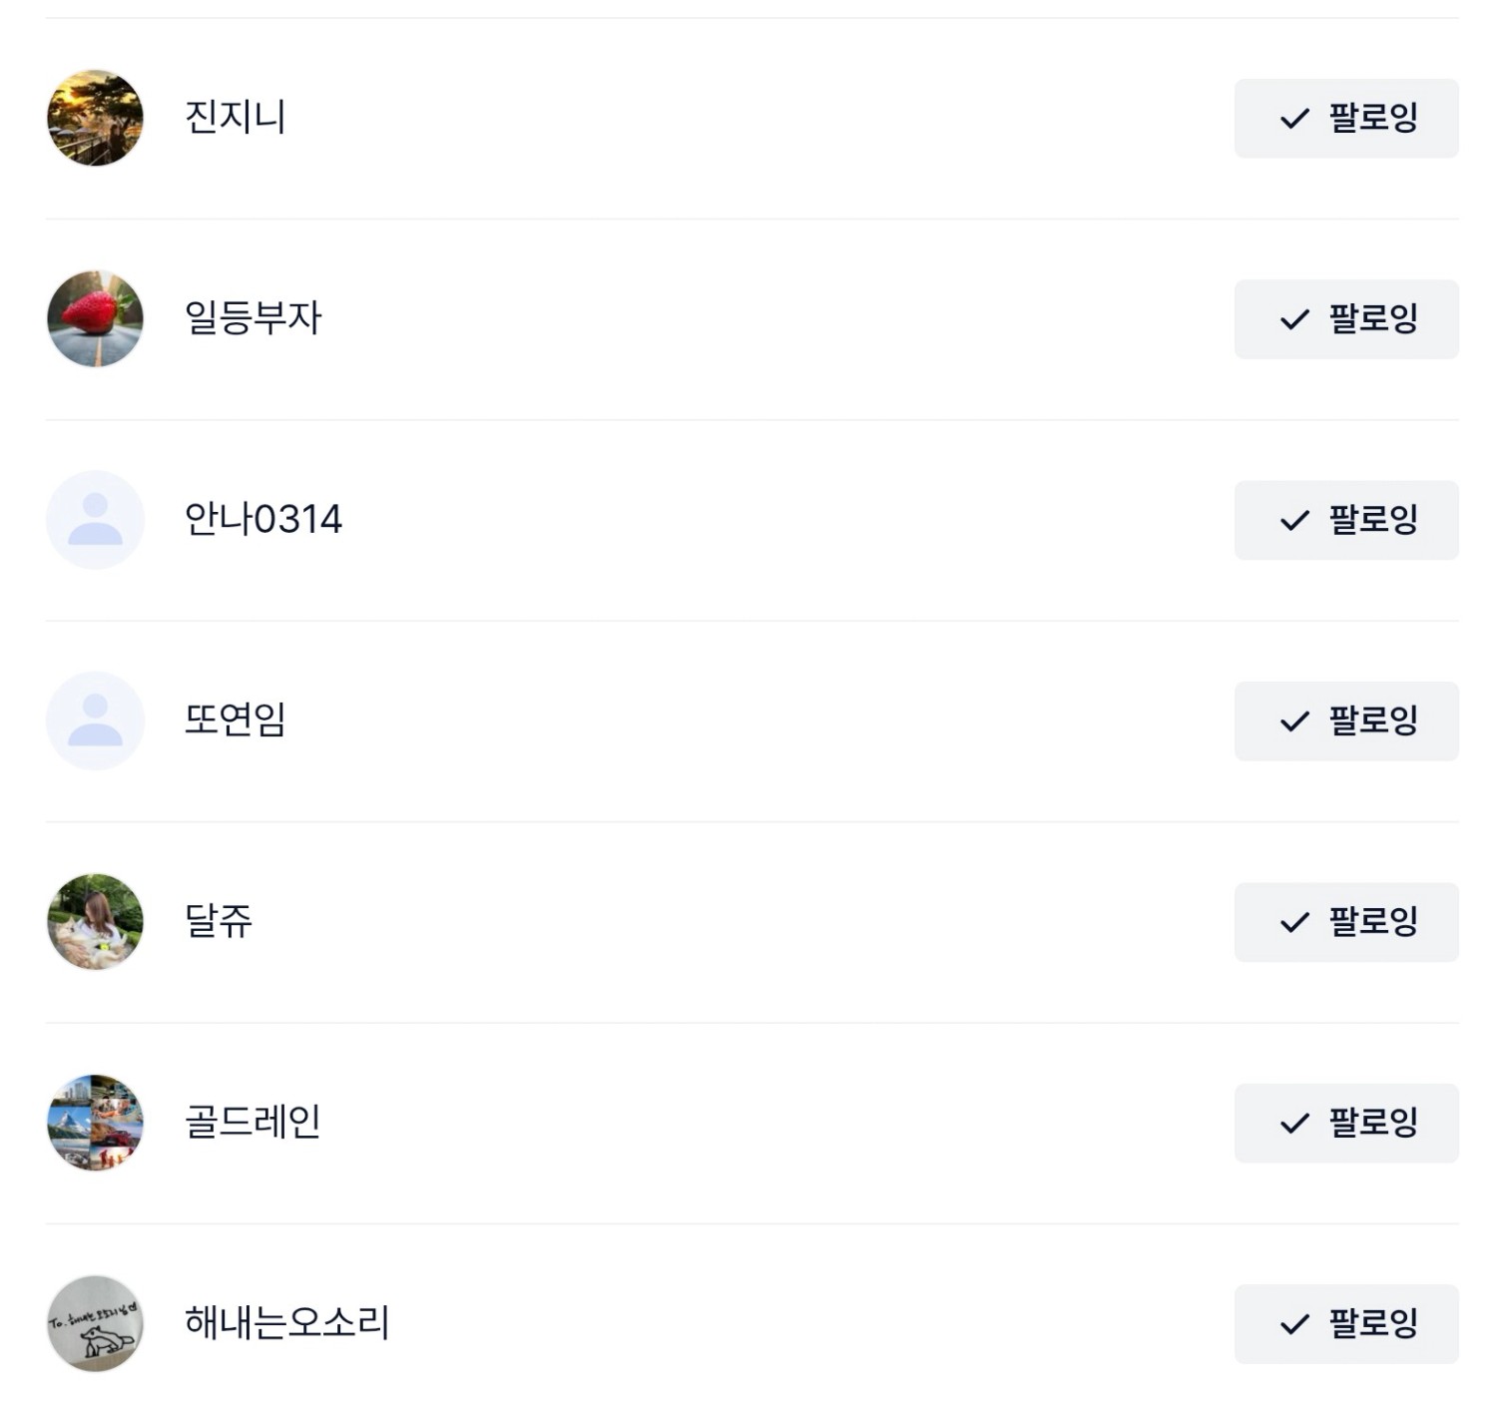Unfollow 진지니 via the 팔로잉 button

click(x=1345, y=118)
